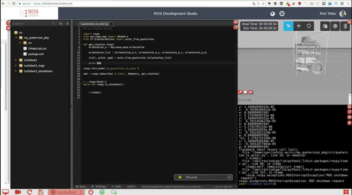Expand the my_quaternion_pkg src subfolder
Viewport: 352px width, 195px height.
[x=20, y=43]
